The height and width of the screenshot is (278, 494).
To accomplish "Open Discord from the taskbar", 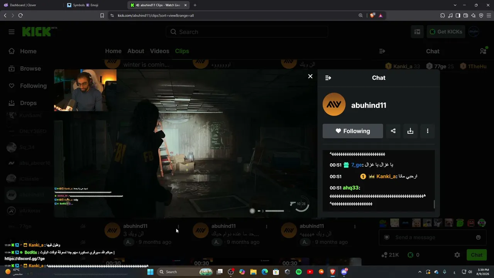I will tap(344, 272).
